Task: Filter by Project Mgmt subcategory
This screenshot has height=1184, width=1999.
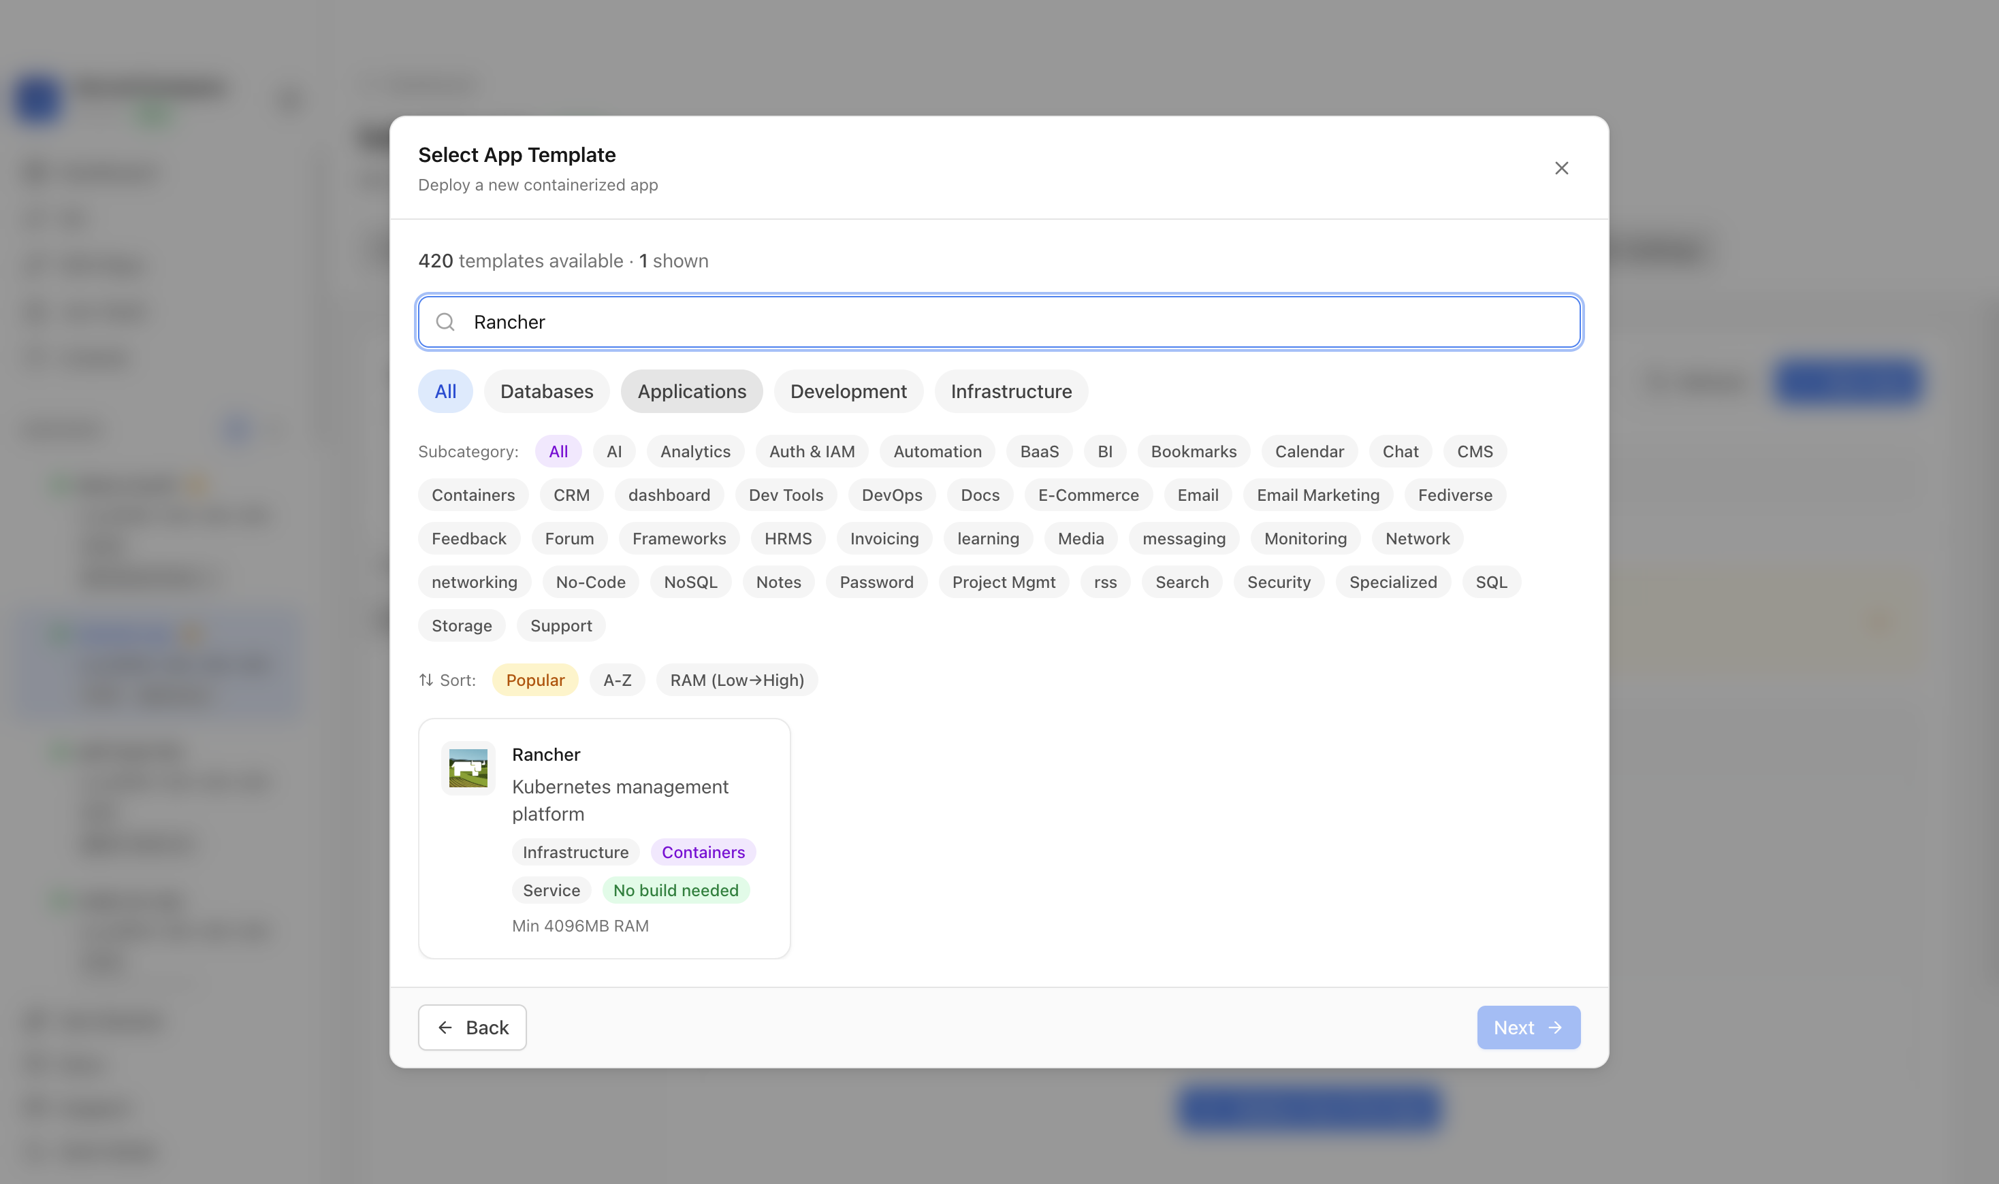Action: pos(1004,582)
